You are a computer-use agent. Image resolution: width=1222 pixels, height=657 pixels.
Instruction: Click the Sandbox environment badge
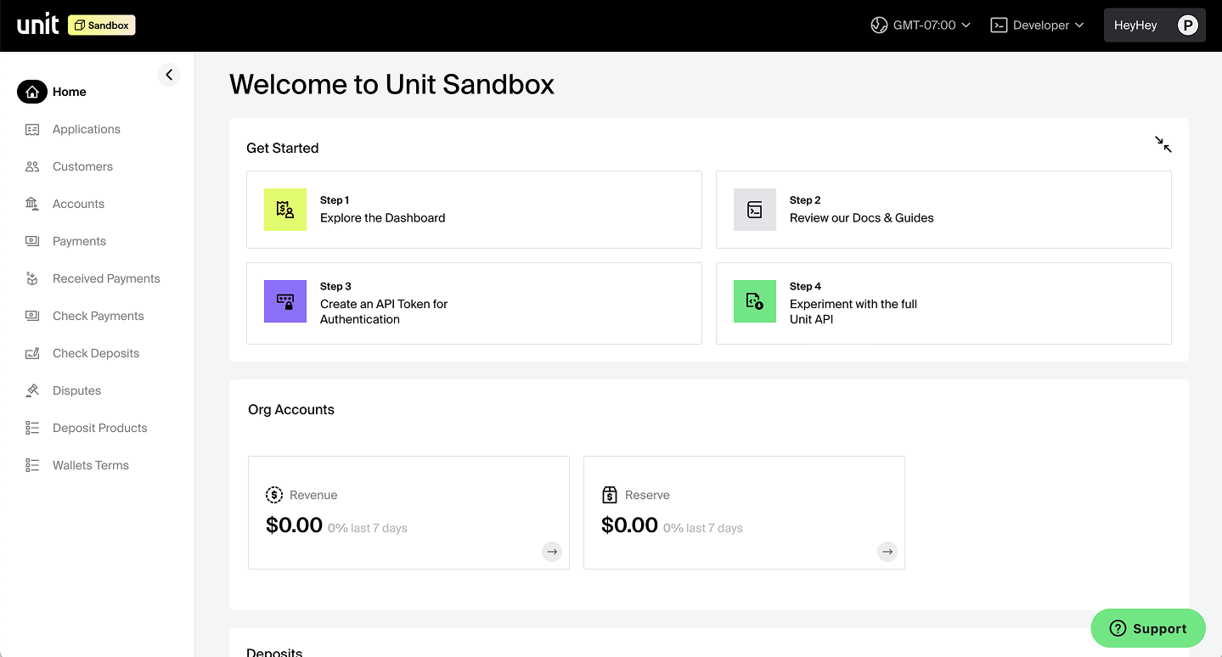[x=102, y=25]
